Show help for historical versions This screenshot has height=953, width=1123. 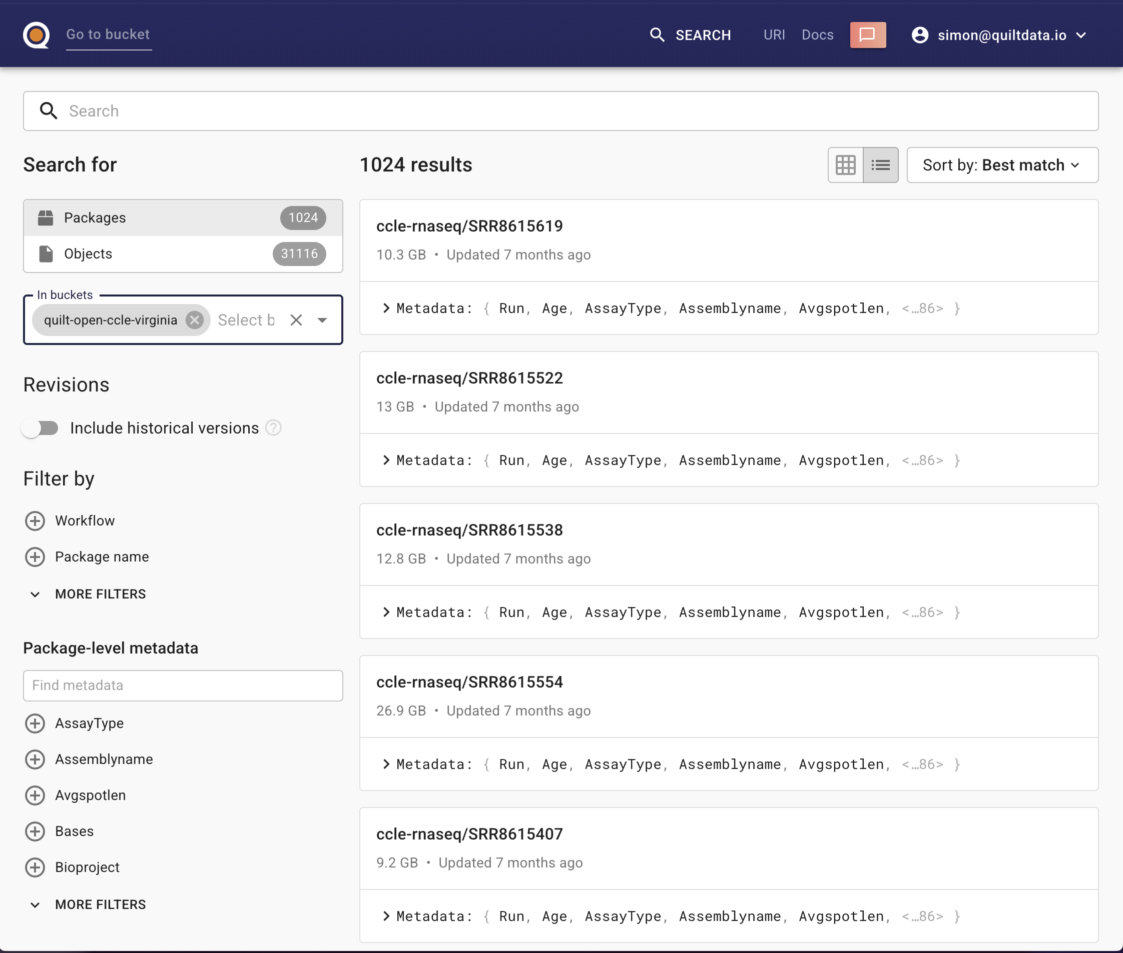[x=274, y=428]
